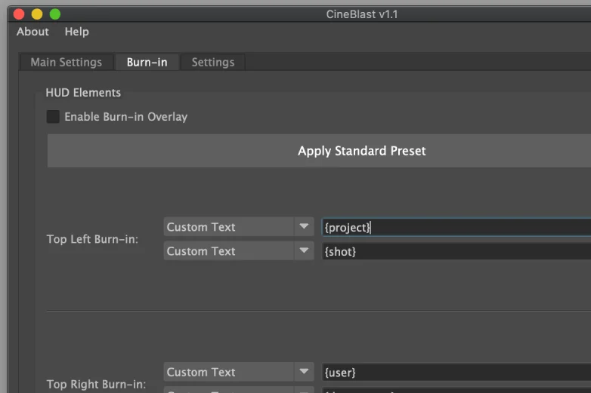The width and height of the screenshot is (591, 393).
Task: Switch to the Main Settings tab
Action: point(66,62)
